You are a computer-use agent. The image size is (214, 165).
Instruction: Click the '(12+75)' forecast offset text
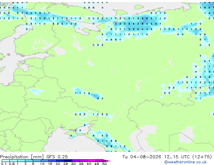coord(202,157)
